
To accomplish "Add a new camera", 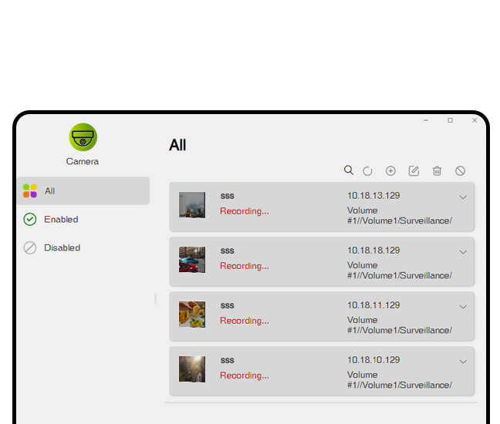I will point(390,171).
